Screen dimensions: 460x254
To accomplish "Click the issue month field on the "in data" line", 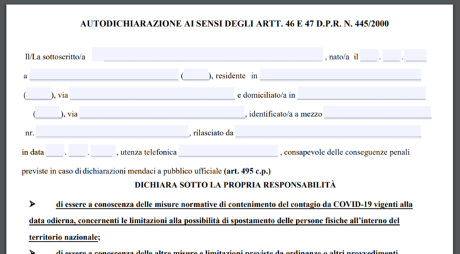I will tap(78, 150).
